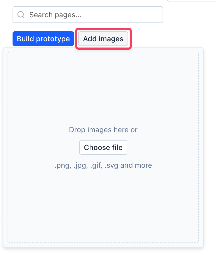
Task: Start building the prototype via blue button
Action: pos(43,39)
